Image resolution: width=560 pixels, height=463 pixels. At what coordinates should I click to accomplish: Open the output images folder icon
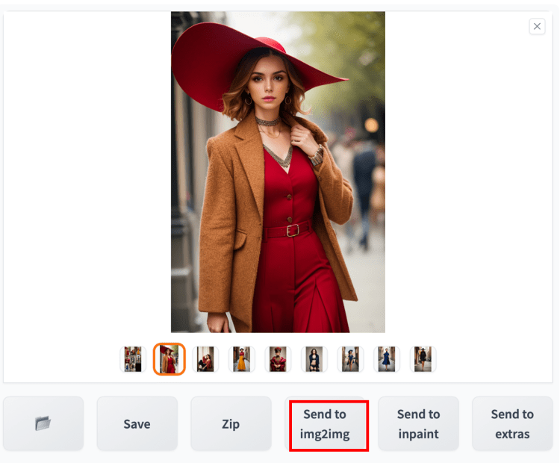(43, 423)
